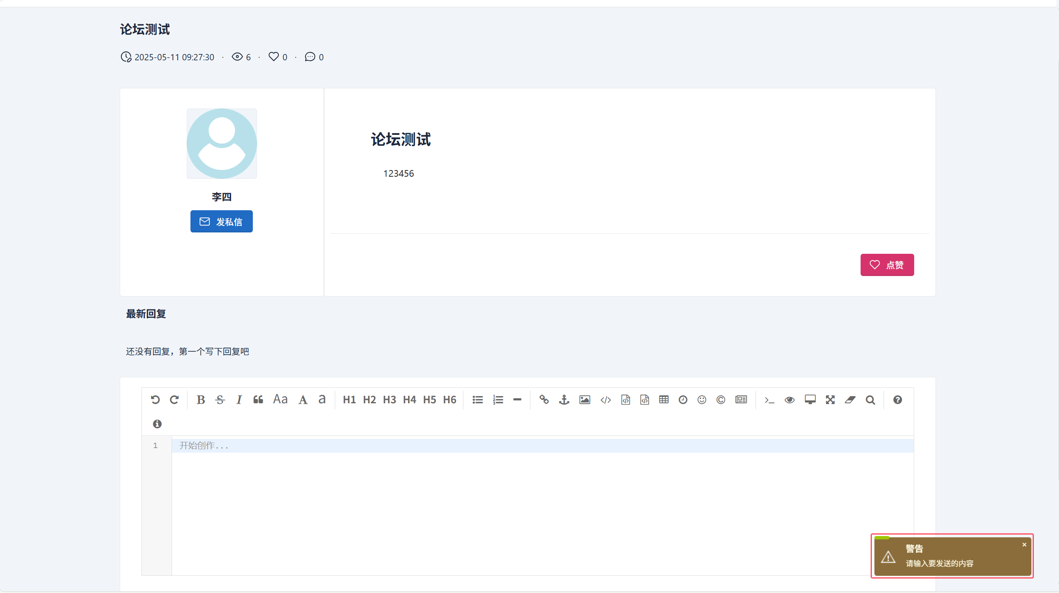1059x593 pixels.
Task: Click 李四's avatar picture
Action: point(222,144)
